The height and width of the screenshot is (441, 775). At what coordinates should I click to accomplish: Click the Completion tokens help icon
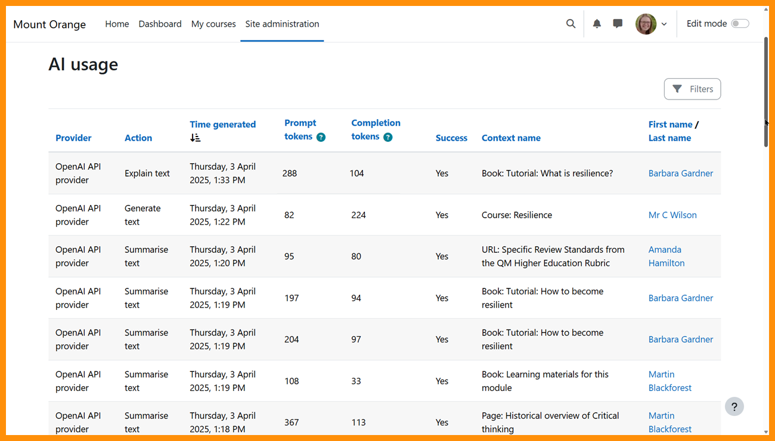coord(388,137)
